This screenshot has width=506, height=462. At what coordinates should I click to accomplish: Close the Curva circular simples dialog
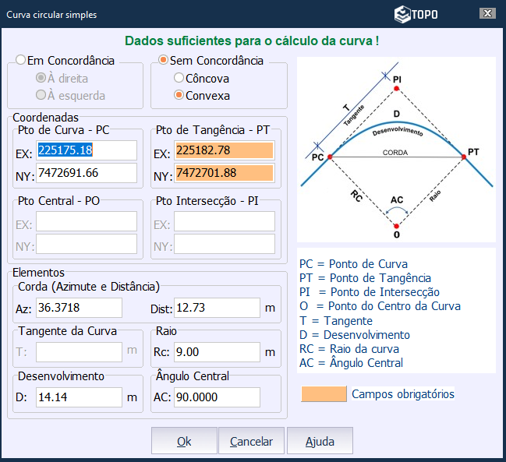487,14
